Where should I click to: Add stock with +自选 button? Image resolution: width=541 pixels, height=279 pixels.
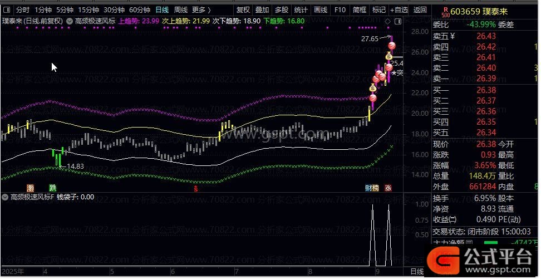tap(398, 10)
